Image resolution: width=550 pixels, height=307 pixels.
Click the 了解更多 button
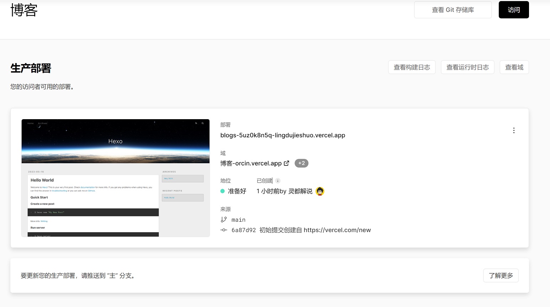(x=501, y=275)
